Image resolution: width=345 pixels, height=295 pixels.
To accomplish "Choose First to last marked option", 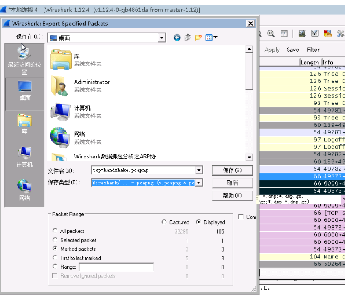I will (x=55, y=258).
